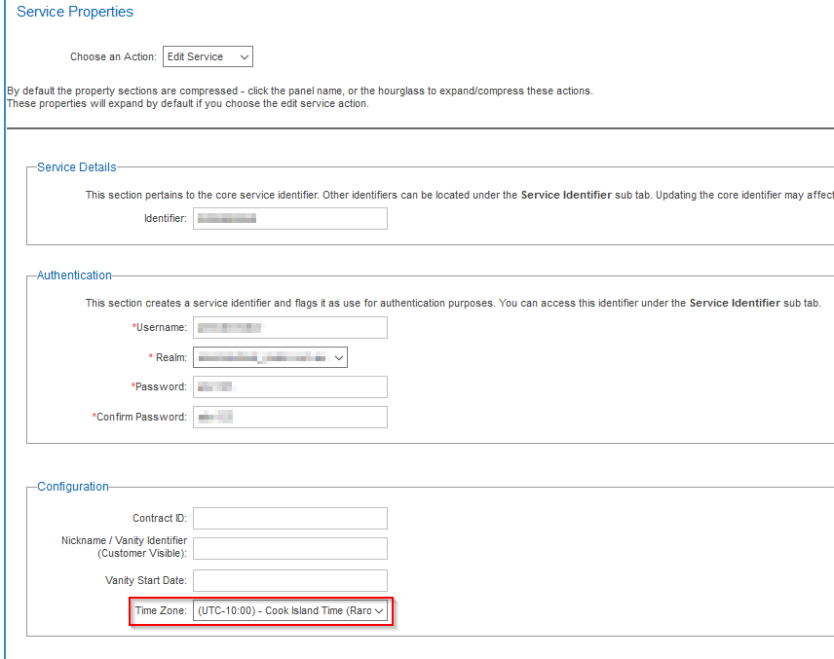Click the Confirm Password field
This screenshot has height=659, width=834.
coord(289,418)
